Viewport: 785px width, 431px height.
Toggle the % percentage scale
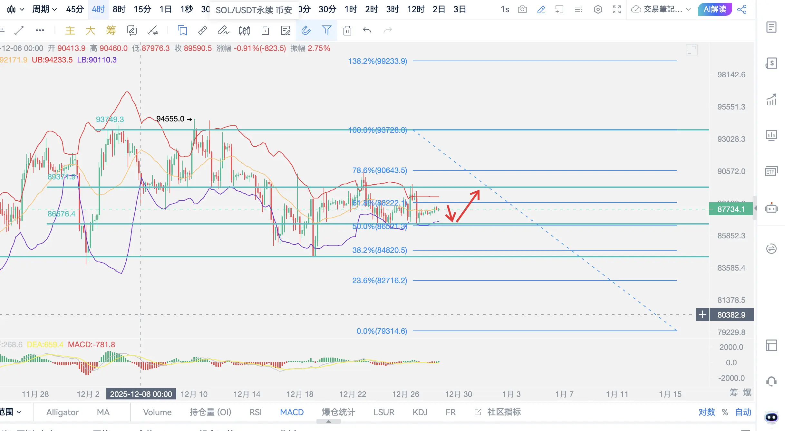click(x=725, y=412)
